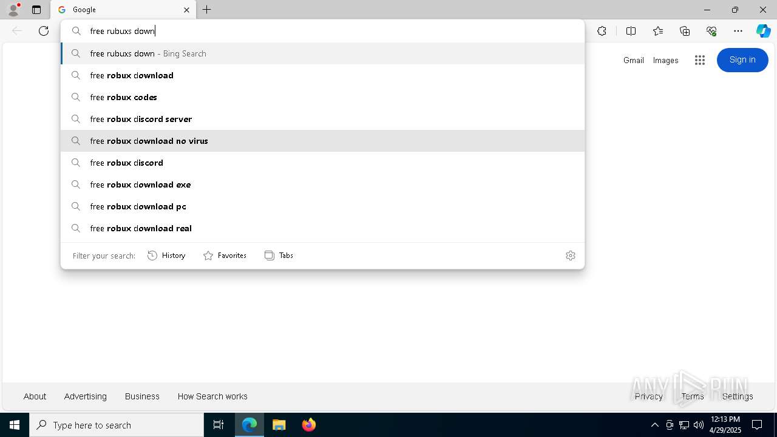
Task: Open a new tab with plus button
Action: [x=207, y=10]
